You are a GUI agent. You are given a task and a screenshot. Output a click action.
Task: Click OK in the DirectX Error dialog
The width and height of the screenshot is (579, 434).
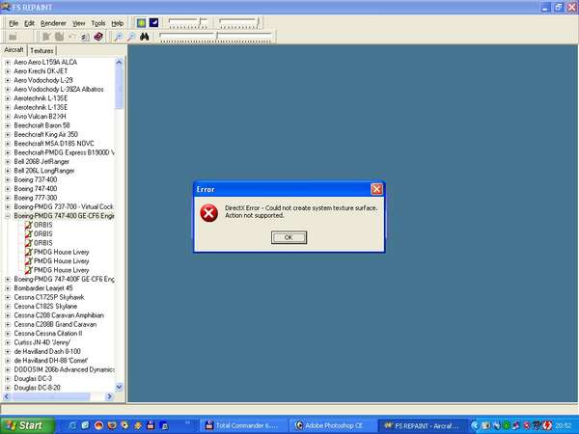tap(289, 237)
